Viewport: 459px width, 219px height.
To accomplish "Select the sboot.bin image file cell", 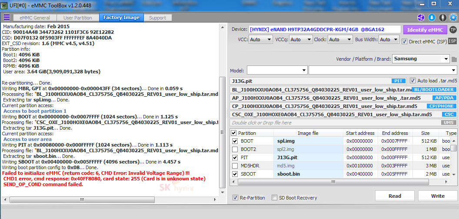I will coord(308,174).
